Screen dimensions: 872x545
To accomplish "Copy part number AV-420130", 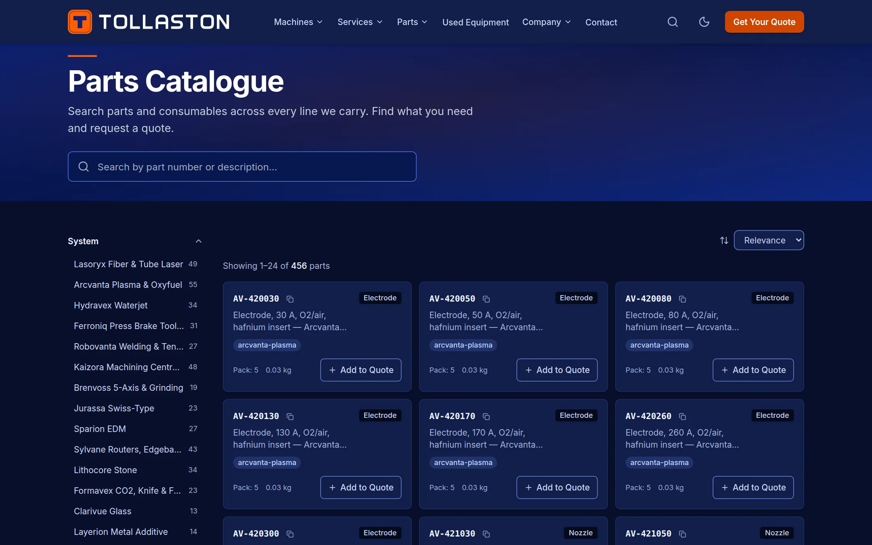I will [290, 416].
